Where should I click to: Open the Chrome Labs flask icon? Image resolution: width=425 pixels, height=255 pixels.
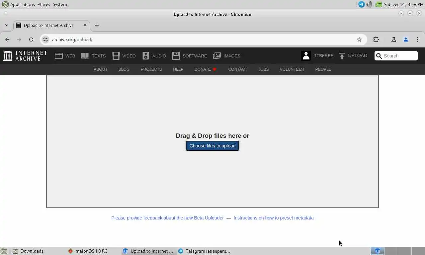(x=394, y=40)
